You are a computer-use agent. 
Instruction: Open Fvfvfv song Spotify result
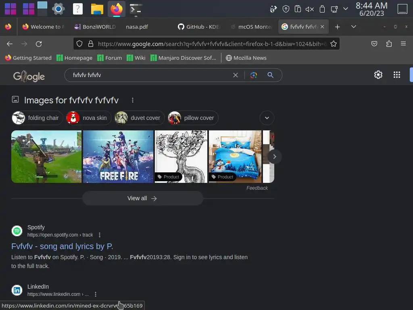click(x=62, y=246)
